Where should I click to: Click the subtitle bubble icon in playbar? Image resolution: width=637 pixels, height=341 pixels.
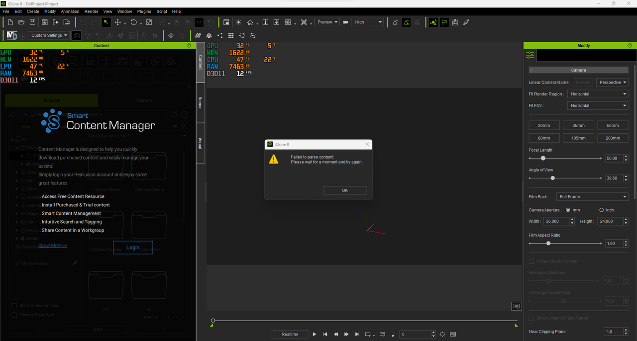tap(382, 335)
